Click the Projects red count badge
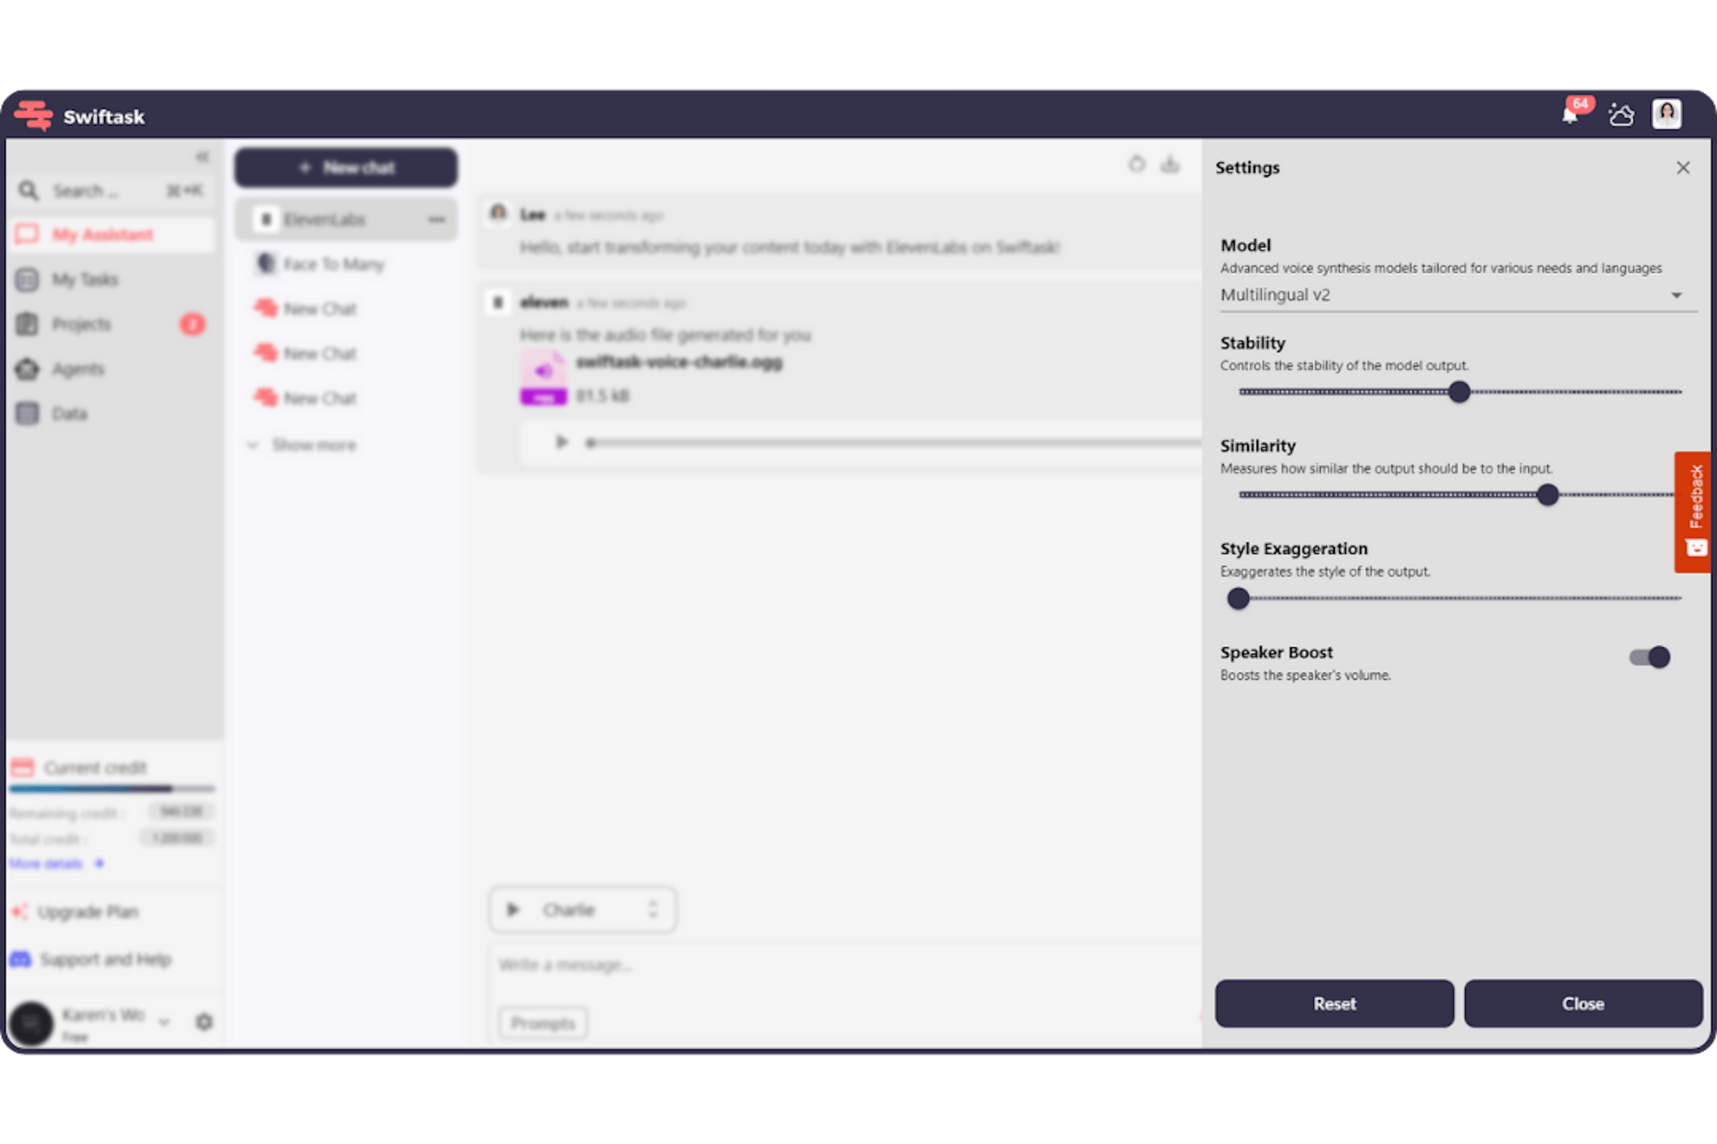Screen dimensions: 1717x1144 [x=193, y=324]
